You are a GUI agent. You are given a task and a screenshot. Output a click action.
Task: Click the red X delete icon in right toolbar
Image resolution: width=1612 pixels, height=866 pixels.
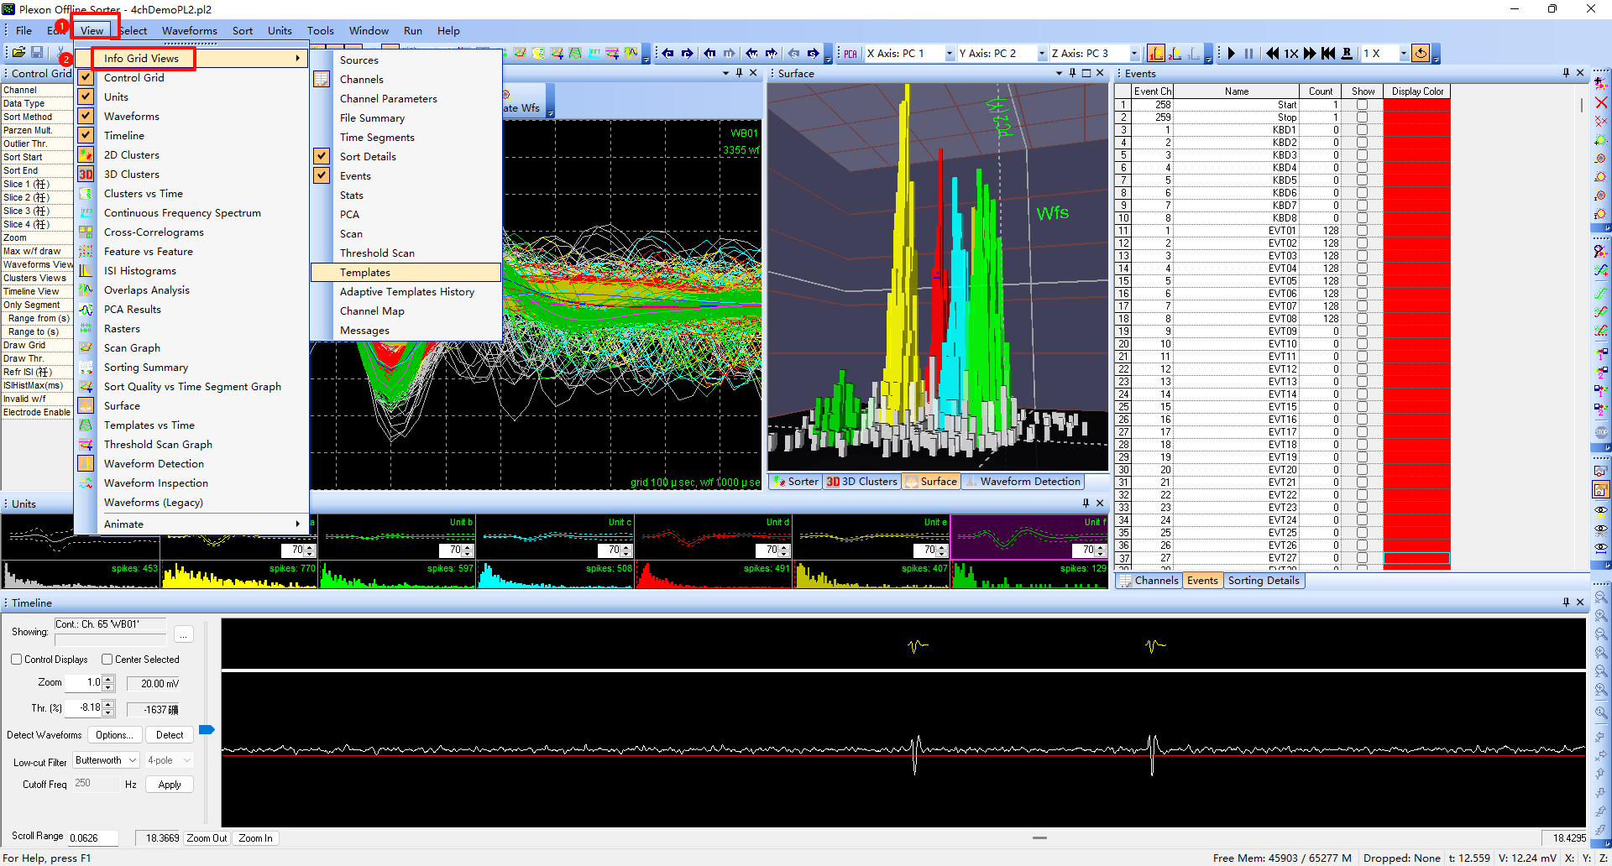tap(1601, 102)
